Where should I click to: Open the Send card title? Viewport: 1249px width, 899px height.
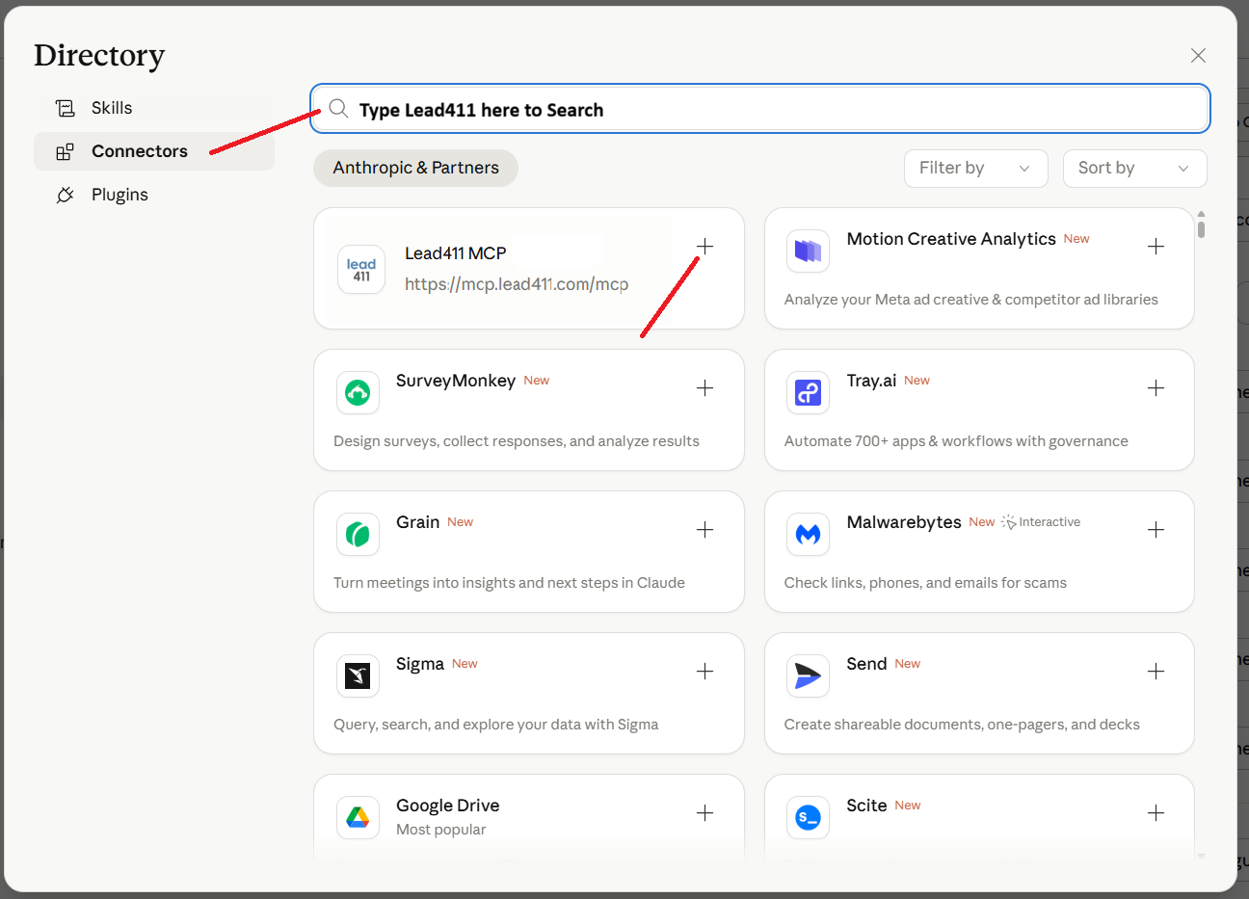click(x=866, y=664)
